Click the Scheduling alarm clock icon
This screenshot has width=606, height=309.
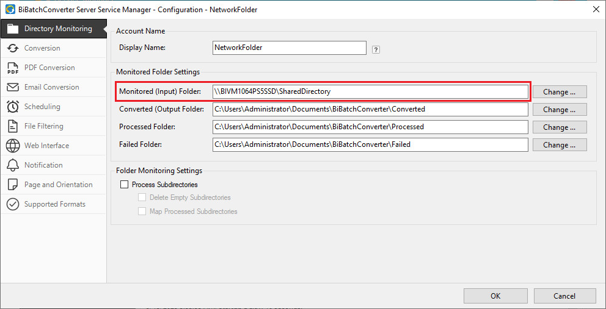[13, 107]
